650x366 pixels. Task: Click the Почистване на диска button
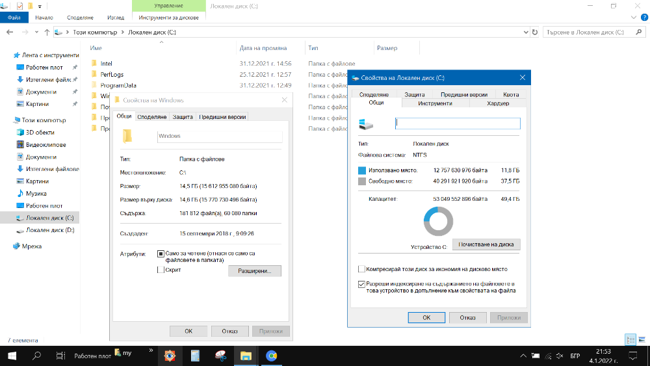tap(486, 244)
